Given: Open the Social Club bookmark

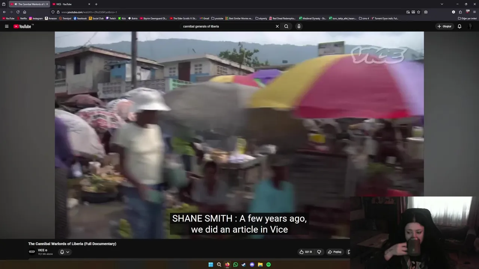Looking at the screenshot, I should [x=96, y=18].
